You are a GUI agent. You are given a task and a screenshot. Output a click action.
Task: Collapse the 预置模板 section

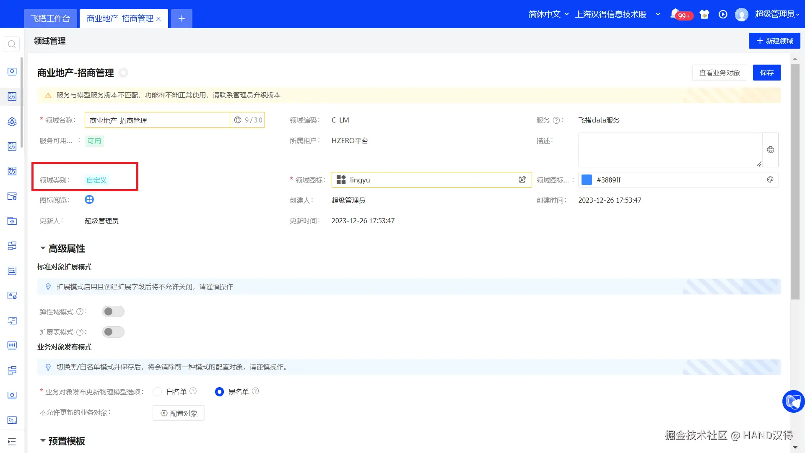pos(43,441)
